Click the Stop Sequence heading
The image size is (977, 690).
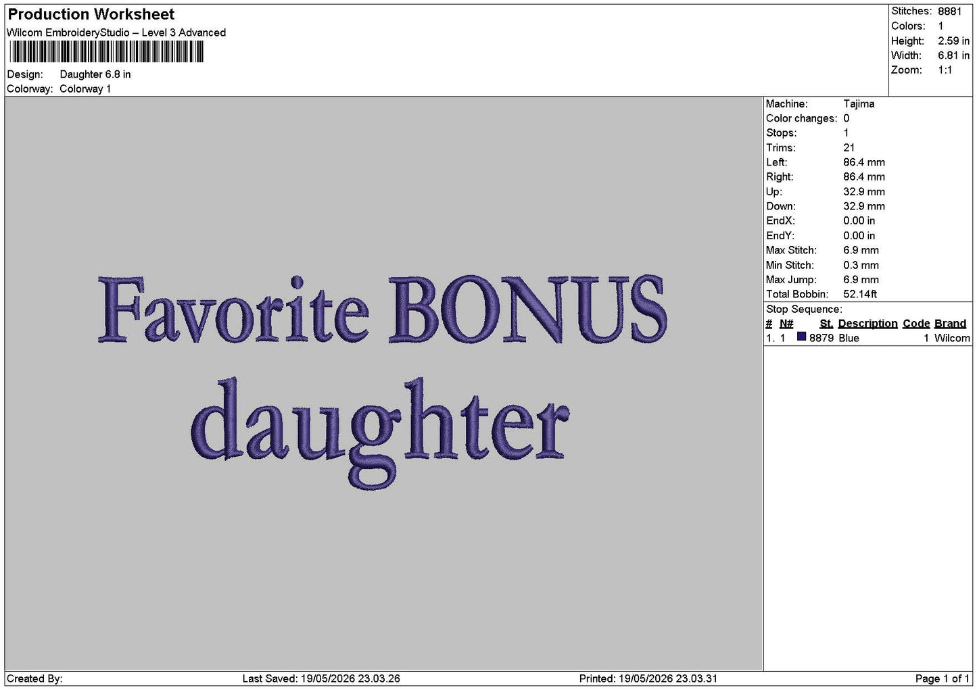(x=804, y=310)
